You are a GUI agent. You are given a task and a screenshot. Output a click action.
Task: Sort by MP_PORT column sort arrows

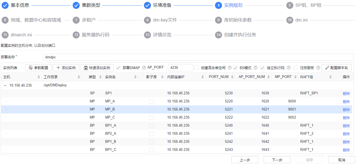click(295, 77)
